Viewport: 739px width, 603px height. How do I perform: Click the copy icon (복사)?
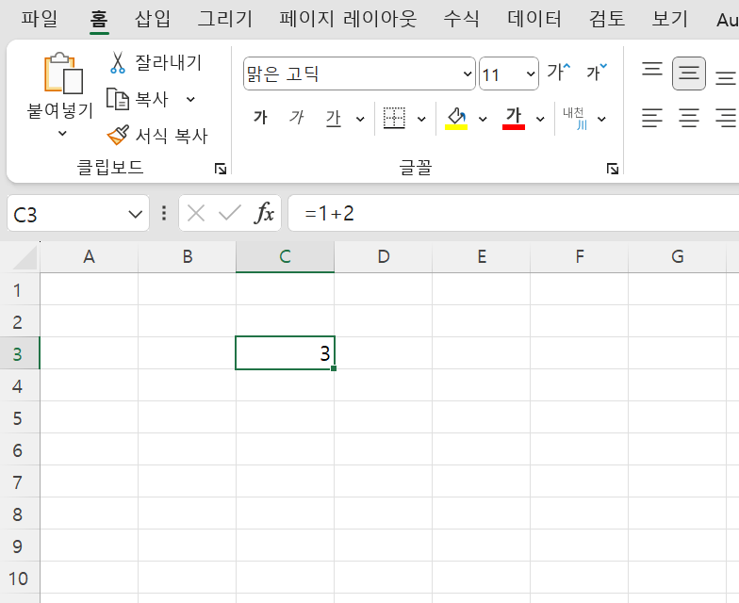[117, 99]
